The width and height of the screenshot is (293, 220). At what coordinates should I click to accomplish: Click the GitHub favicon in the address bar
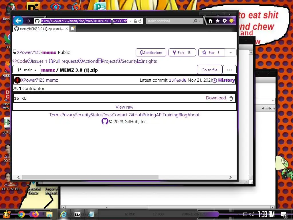(x=37, y=21)
